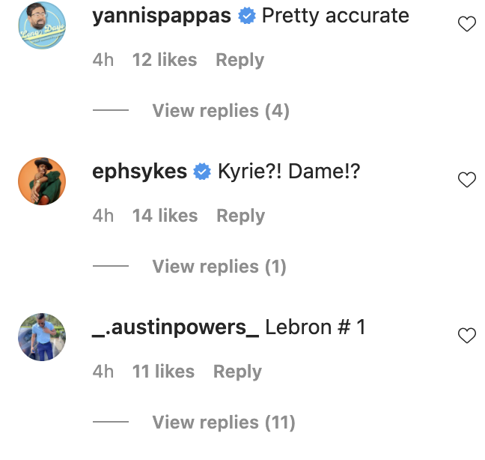Expand View replies (1)
Image resolution: width=485 pixels, height=460 pixels.
pyautogui.click(x=219, y=267)
